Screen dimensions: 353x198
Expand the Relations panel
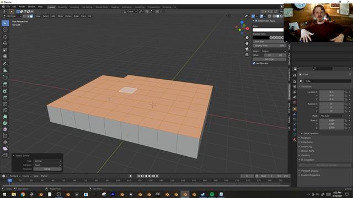click(305, 138)
